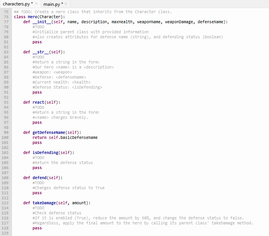Click 'def isDefending(self):' line
This screenshot has width=269, height=236.
tap(49, 152)
